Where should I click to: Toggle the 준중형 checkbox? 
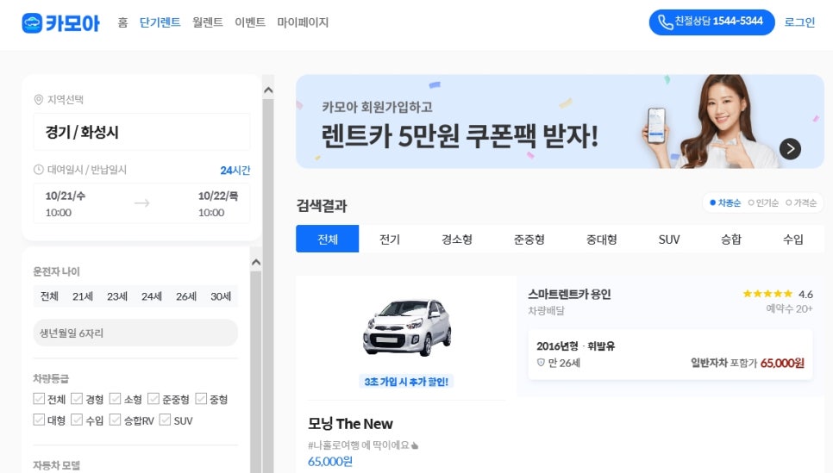point(153,399)
